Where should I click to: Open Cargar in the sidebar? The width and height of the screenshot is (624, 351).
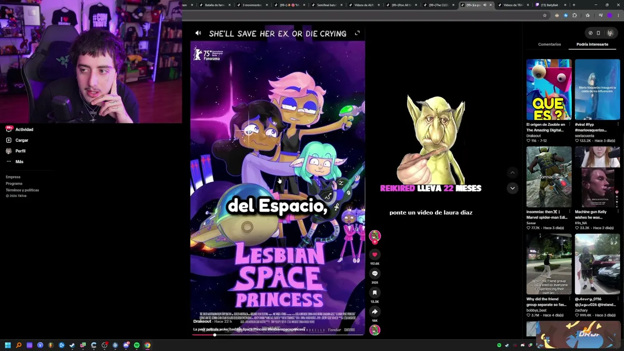pos(17,140)
